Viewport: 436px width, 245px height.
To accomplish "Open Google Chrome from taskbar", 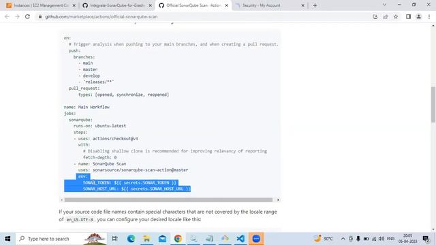I will 178,239.
